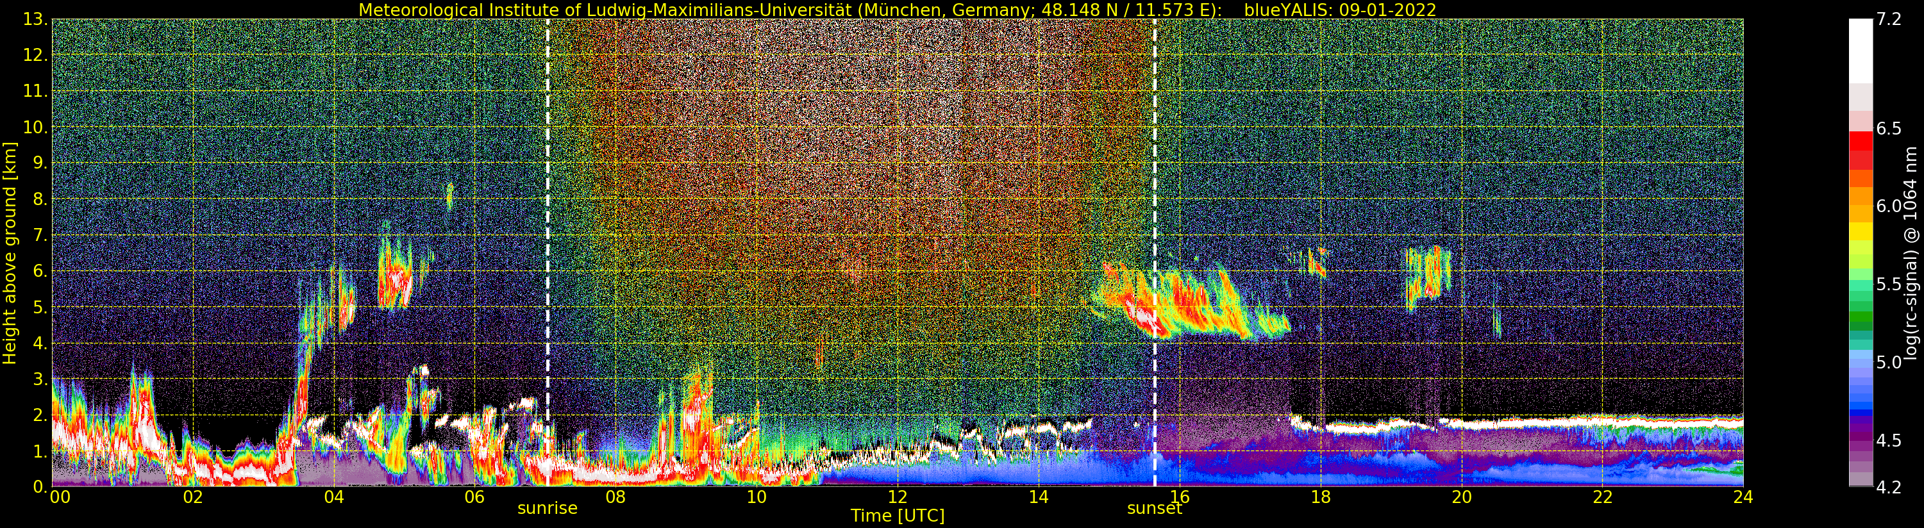Click the 18 tick on the time axis
Screen dimensions: 1924x528
pos(1320,497)
